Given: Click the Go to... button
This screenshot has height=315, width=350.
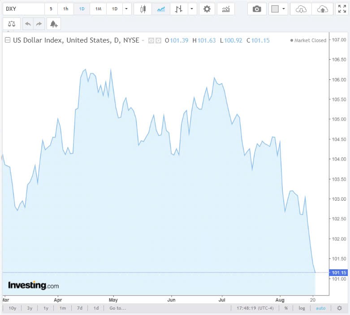Looking at the screenshot, I should 117,308.
